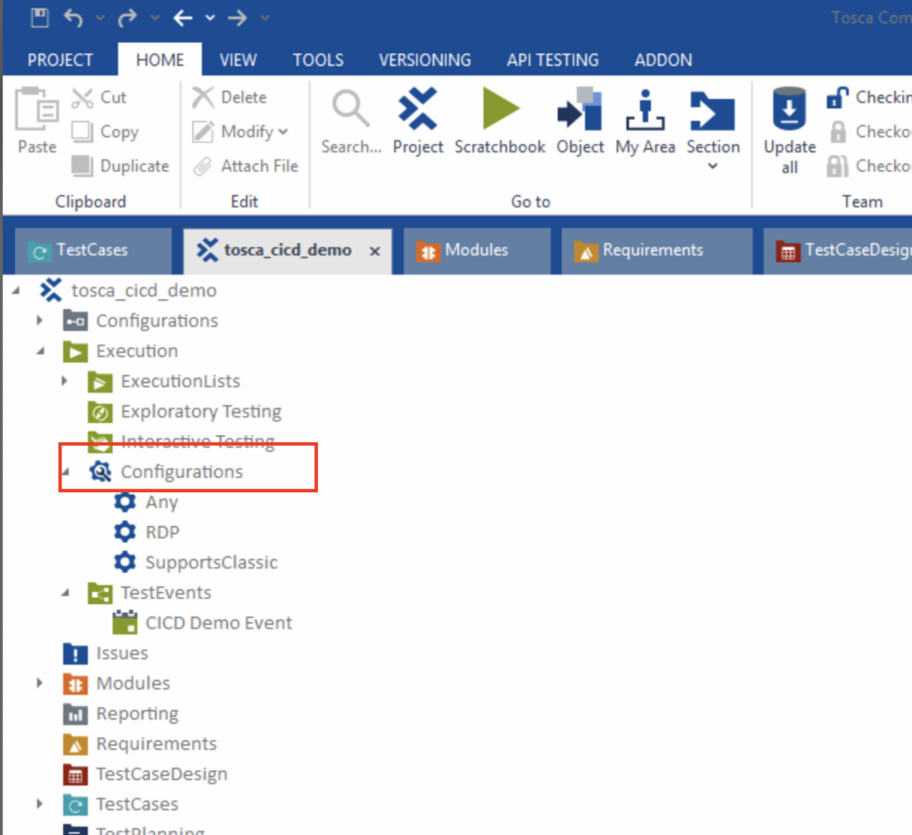Expand the Modules tree node

(x=39, y=684)
